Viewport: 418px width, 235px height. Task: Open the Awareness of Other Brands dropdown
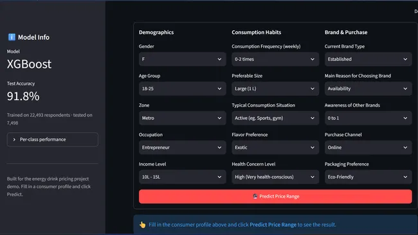368,118
